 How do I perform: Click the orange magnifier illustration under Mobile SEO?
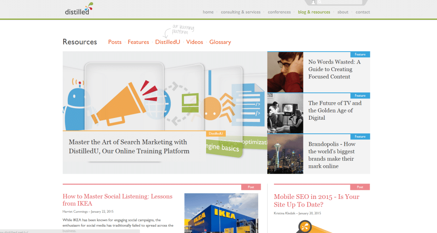pyautogui.click(x=315, y=227)
